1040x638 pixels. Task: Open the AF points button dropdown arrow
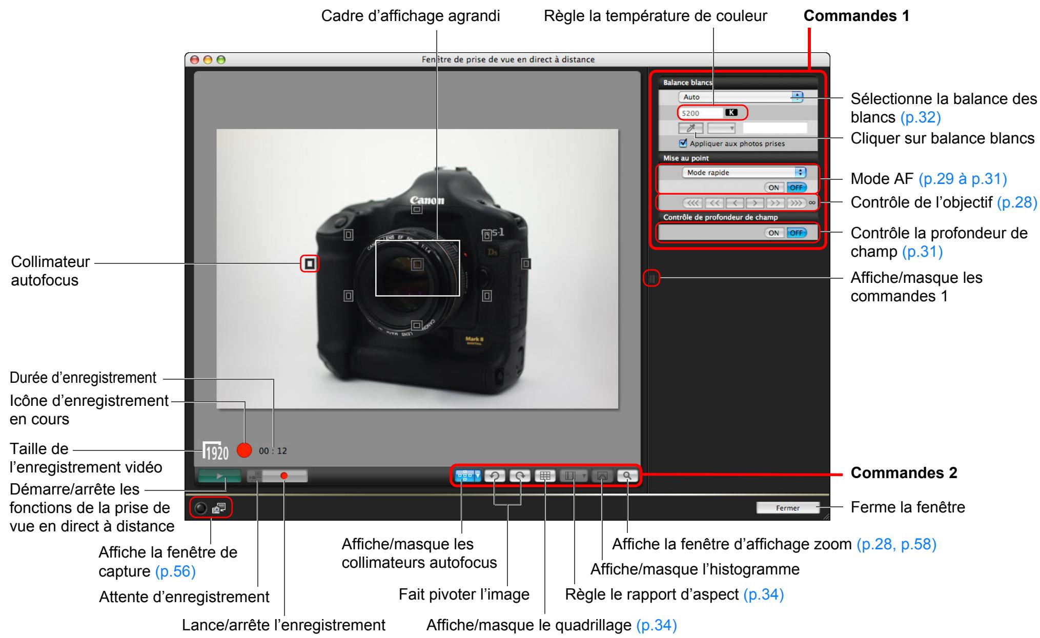(478, 476)
